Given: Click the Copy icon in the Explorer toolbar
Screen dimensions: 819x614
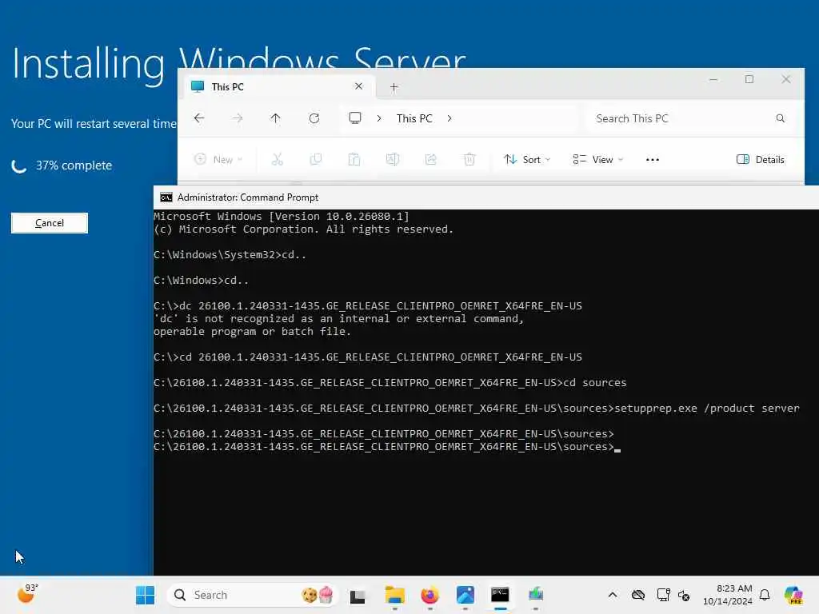Looking at the screenshot, I should click(x=315, y=159).
